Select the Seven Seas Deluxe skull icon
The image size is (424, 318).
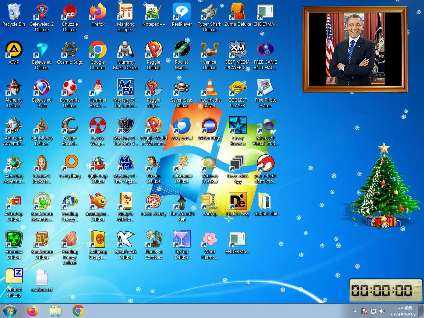[x=182, y=93]
